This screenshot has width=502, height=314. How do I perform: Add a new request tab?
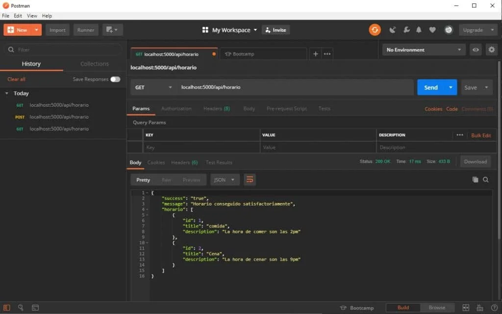pyautogui.click(x=315, y=54)
